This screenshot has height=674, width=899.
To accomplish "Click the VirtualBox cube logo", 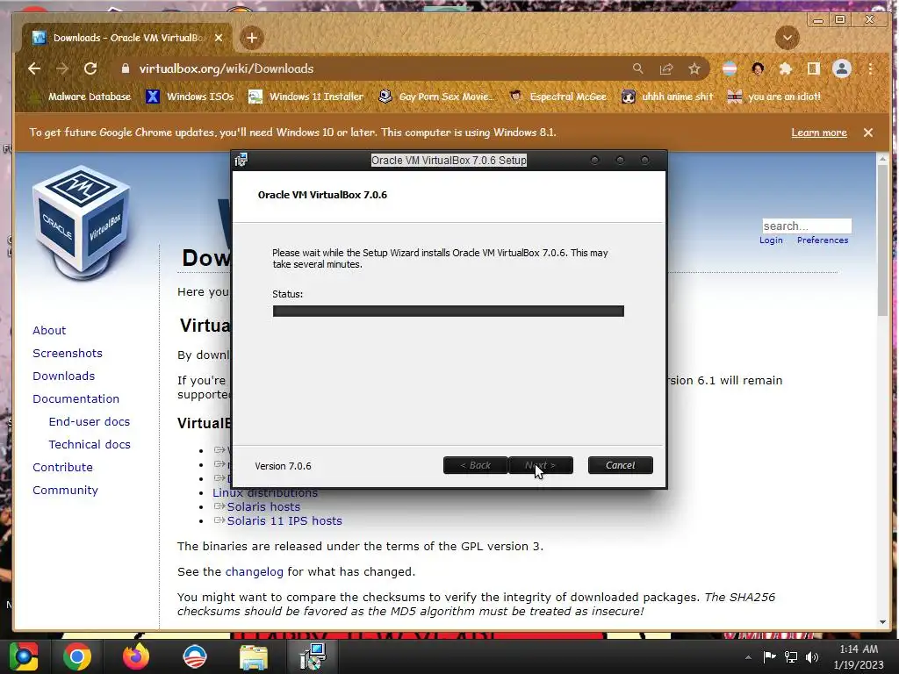I will click(82, 222).
